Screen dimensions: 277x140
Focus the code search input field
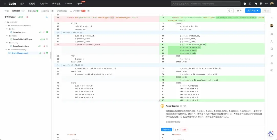tap(206, 4)
